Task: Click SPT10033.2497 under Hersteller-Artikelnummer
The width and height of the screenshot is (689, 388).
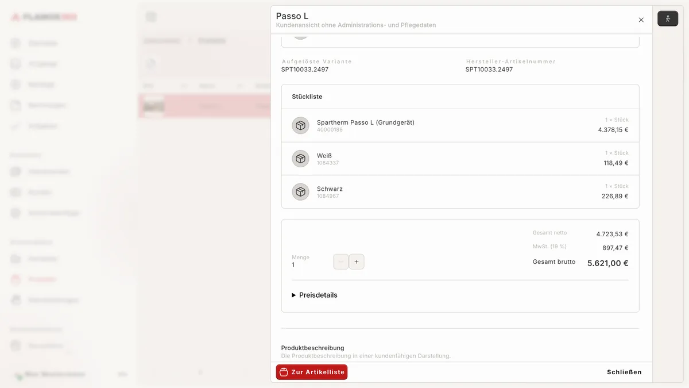Action: click(489, 70)
